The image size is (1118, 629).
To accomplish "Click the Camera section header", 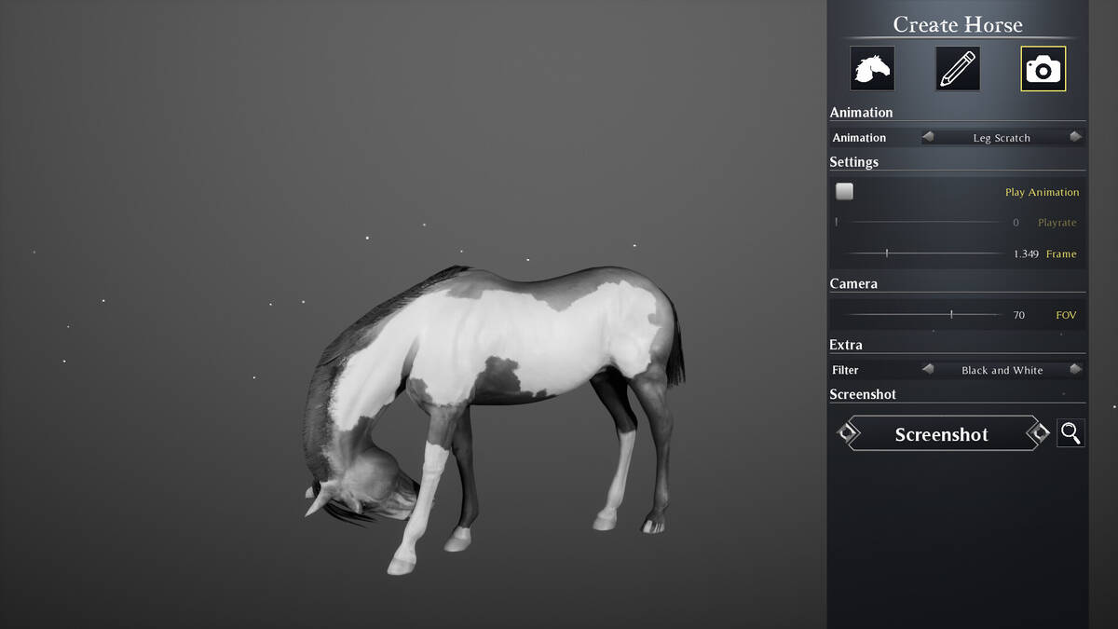I will coord(853,283).
